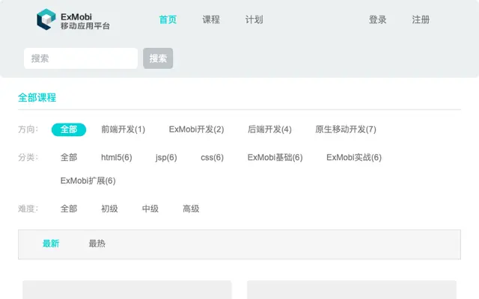
Task: Pick the ExMobi基础(6) category
Action: click(275, 158)
